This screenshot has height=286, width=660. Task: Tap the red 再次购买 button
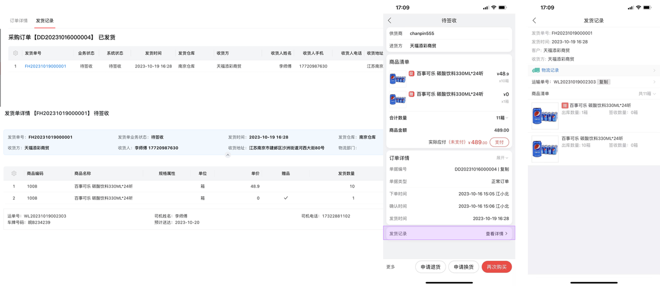[496, 267]
